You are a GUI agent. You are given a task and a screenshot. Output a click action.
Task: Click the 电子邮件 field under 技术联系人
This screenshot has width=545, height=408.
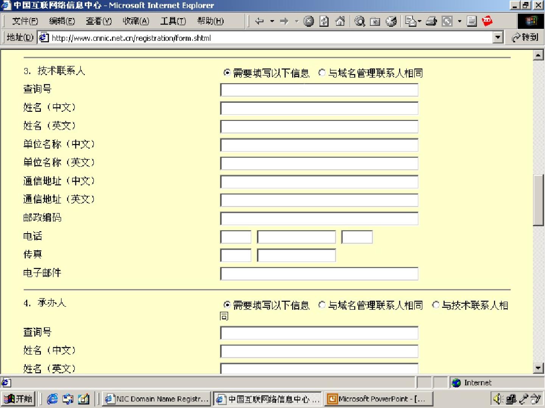319,274
